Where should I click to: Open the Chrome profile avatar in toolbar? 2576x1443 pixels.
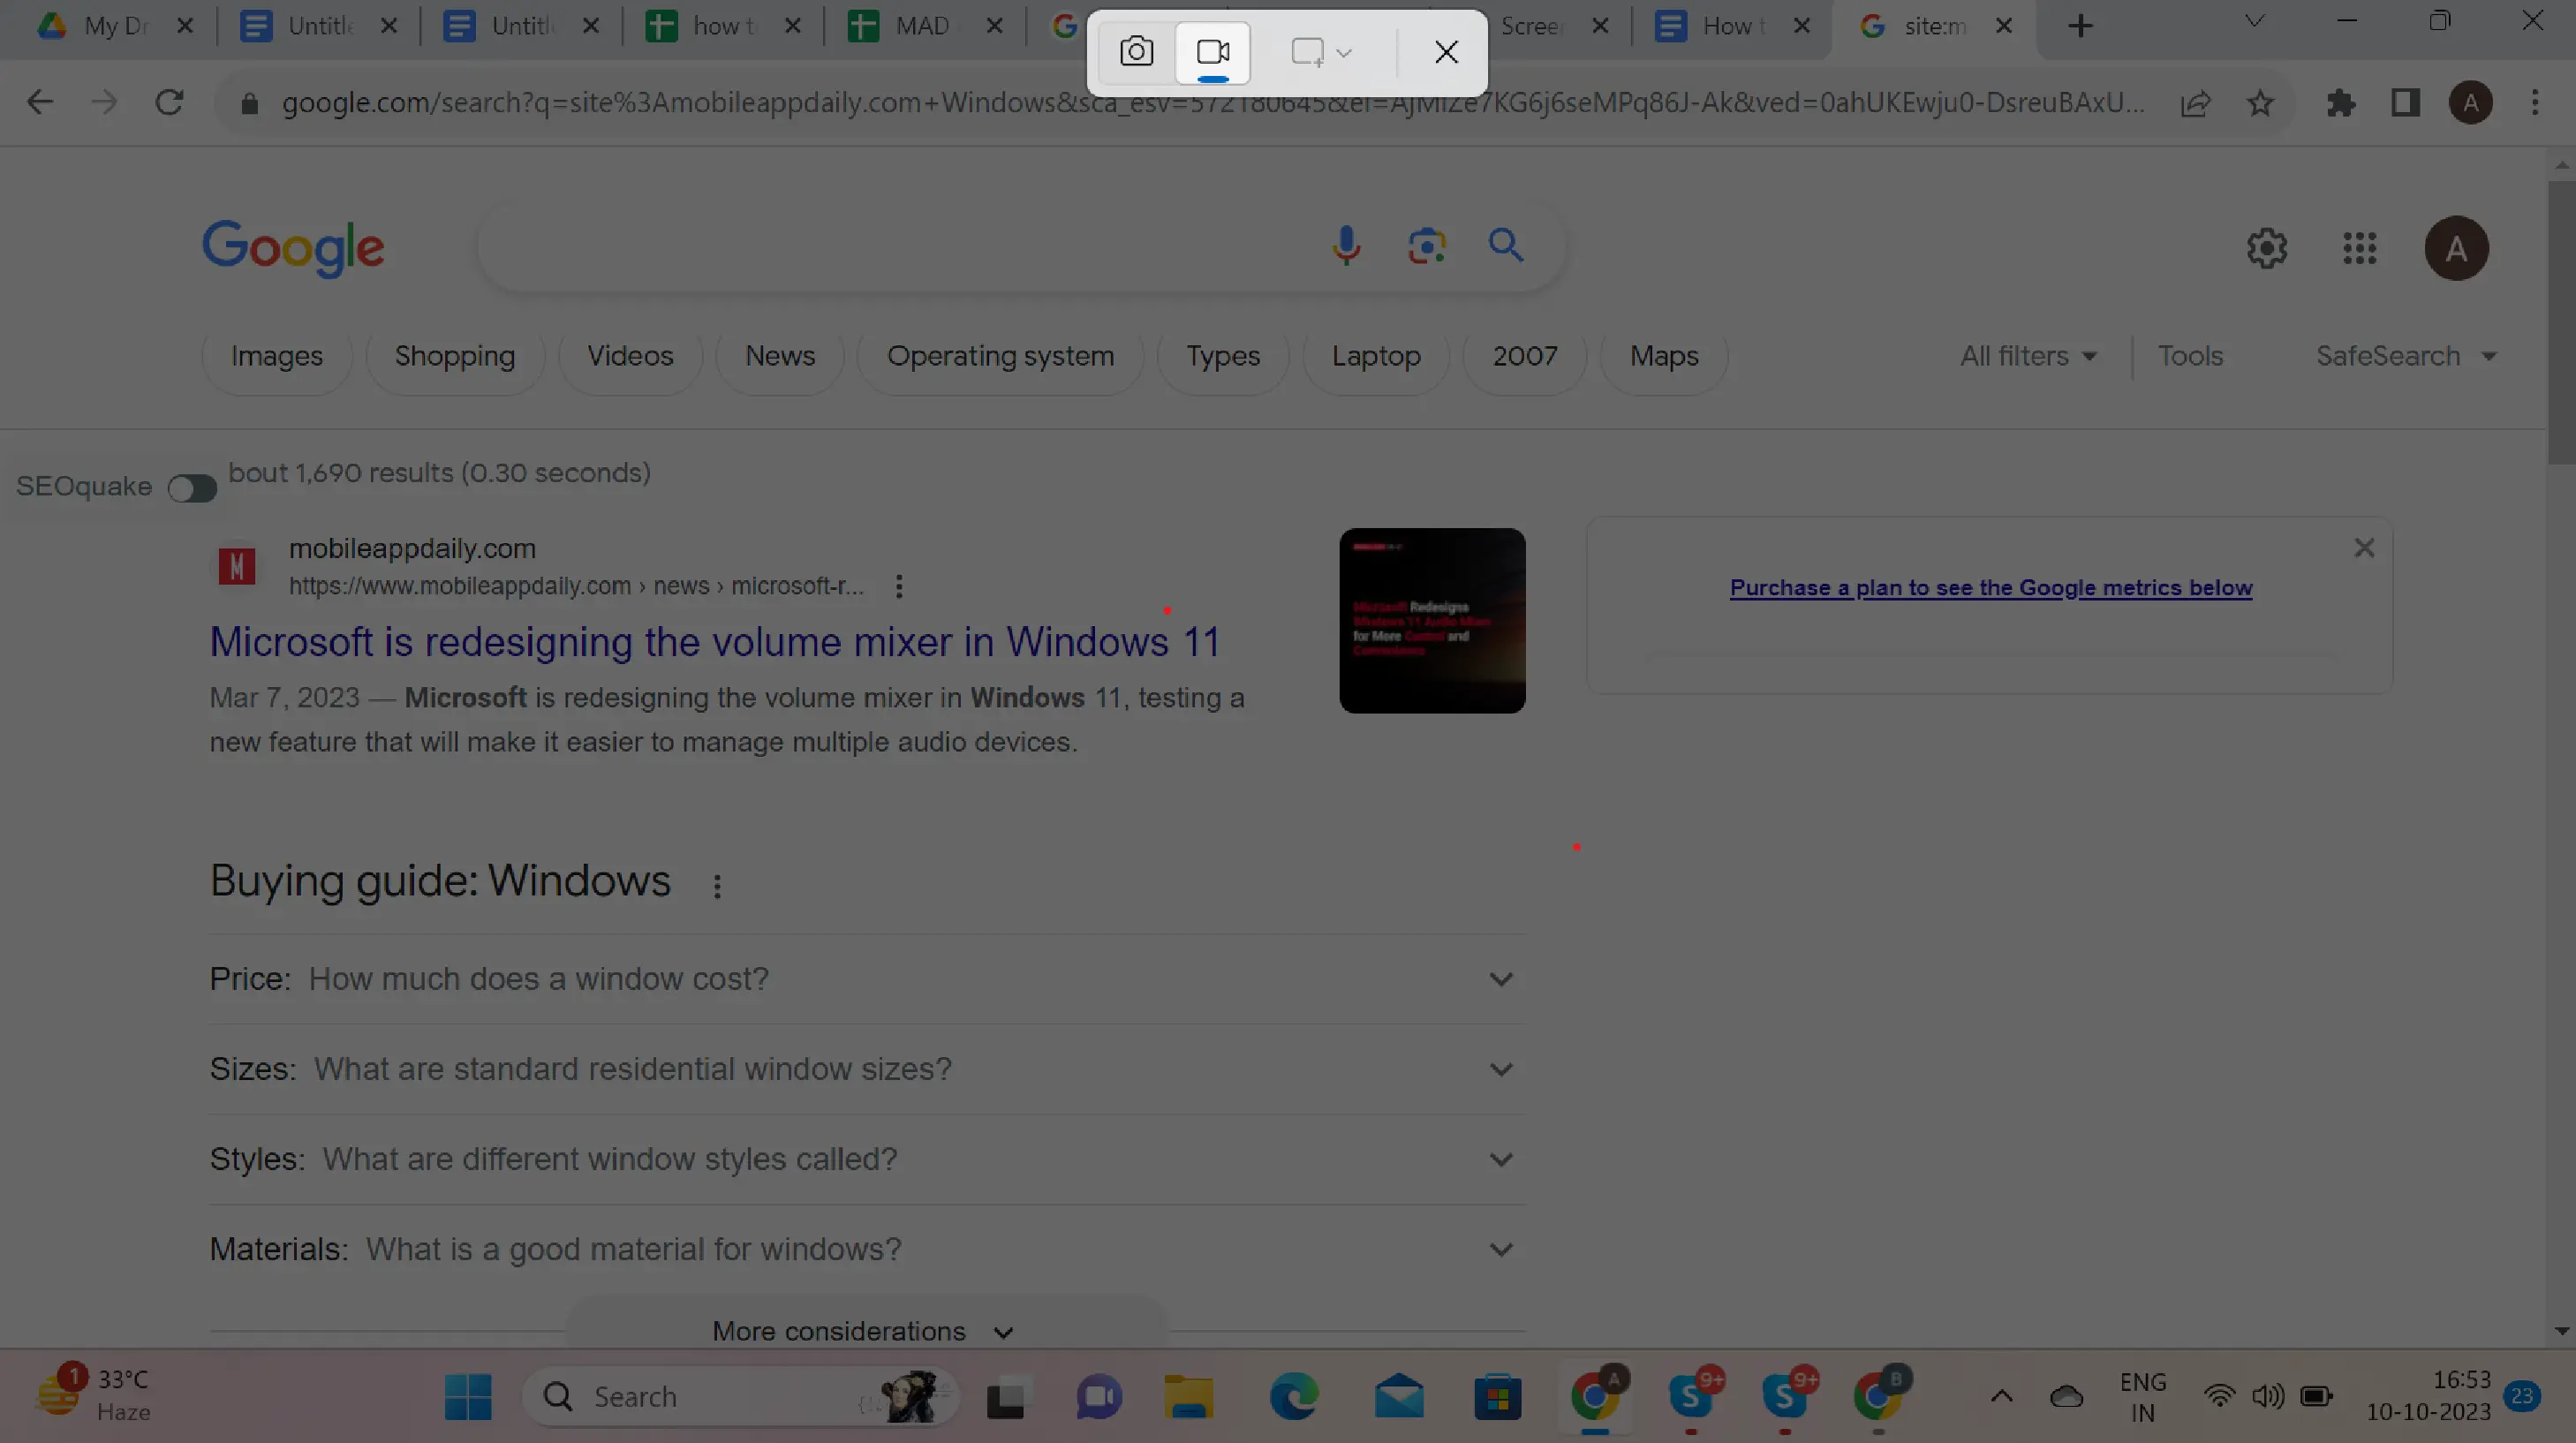click(2470, 103)
